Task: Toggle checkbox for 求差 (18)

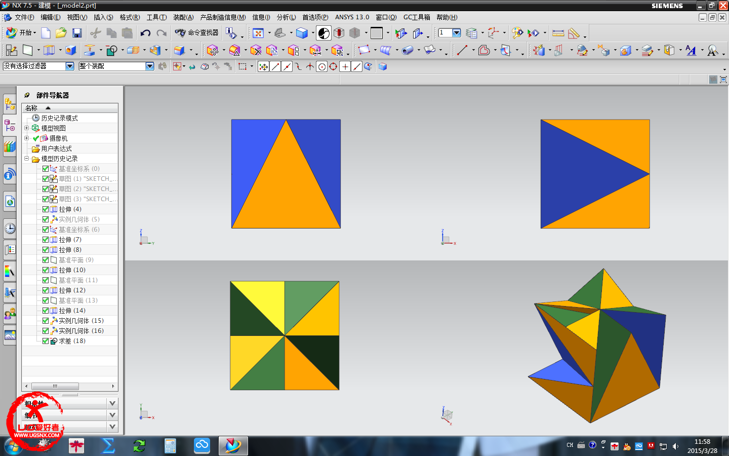Action: point(46,341)
